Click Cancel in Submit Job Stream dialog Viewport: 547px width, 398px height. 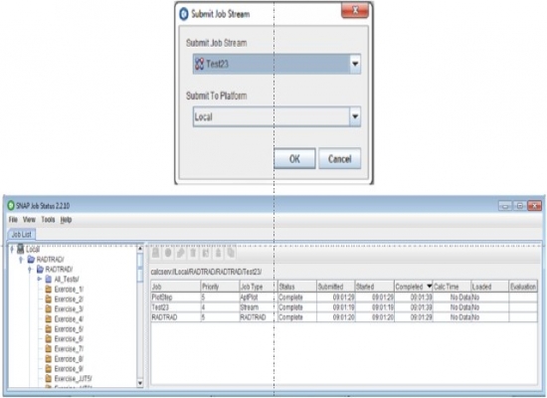(339, 159)
